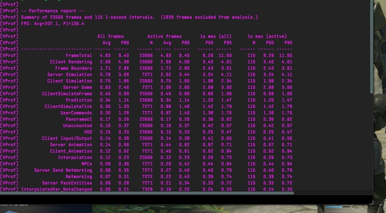Click the 'Frame Boundary' row label
This screenshot has height=213, width=386.
(x=74, y=69)
